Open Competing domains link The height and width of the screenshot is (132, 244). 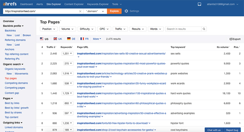pyautogui.click(x=16, y=83)
